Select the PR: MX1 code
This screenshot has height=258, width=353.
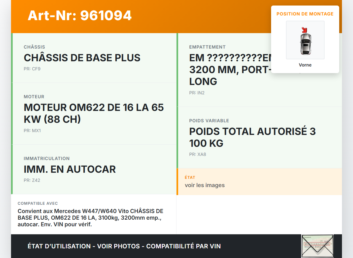point(32,131)
